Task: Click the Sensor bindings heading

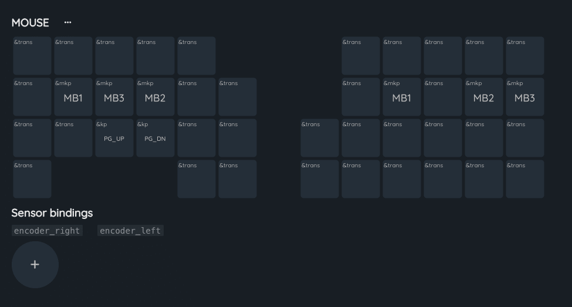Action: pyautogui.click(x=52, y=213)
